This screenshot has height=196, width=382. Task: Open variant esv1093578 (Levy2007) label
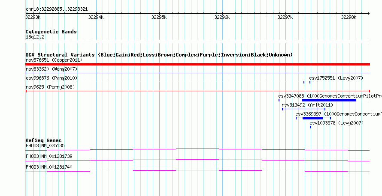click(x=337, y=123)
